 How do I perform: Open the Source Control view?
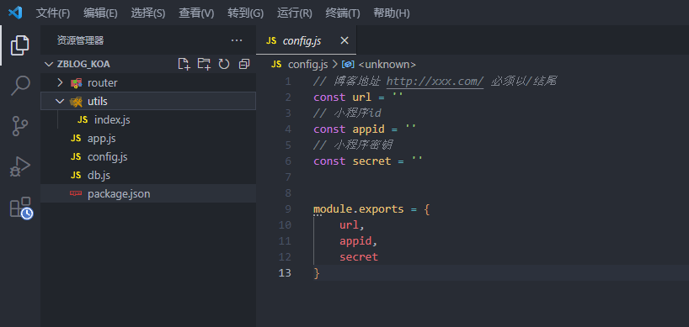click(x=19, y=126)
